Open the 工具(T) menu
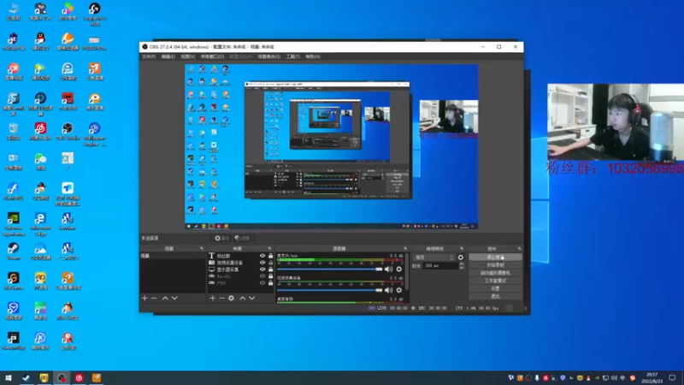 292,56
